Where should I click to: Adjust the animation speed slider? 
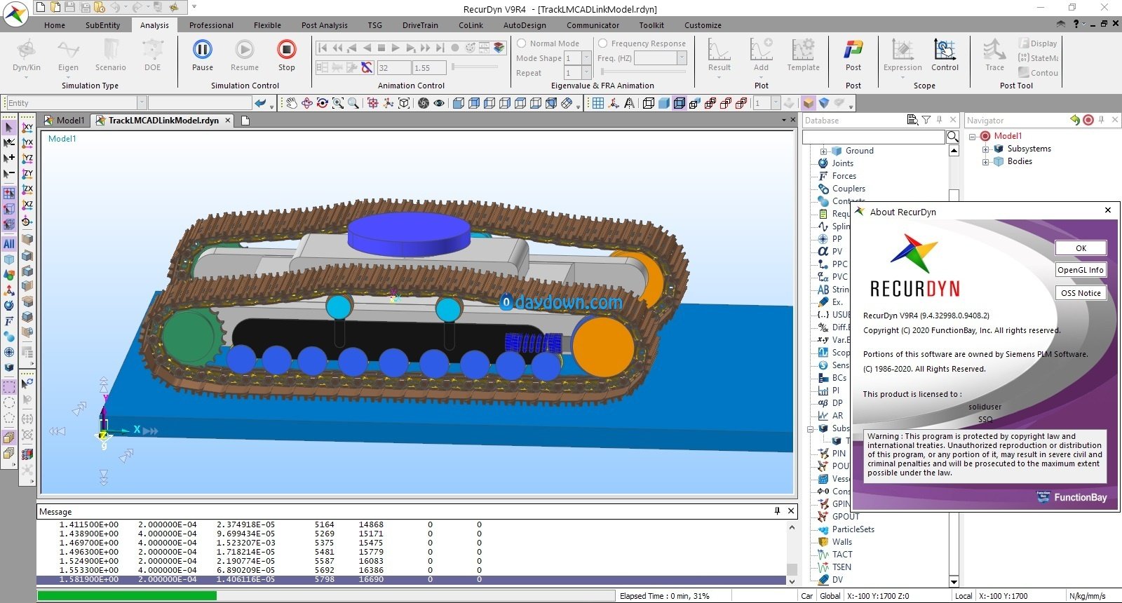[x=475, y=67]
